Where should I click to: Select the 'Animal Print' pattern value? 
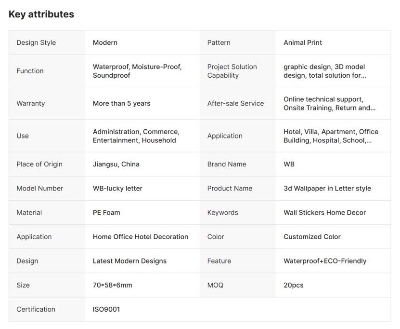302,42
